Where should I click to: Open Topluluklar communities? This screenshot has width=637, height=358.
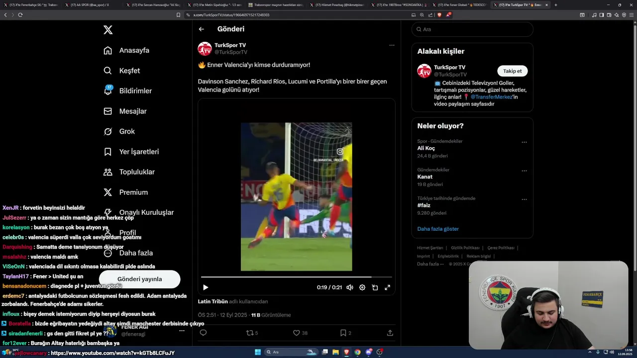129,172
